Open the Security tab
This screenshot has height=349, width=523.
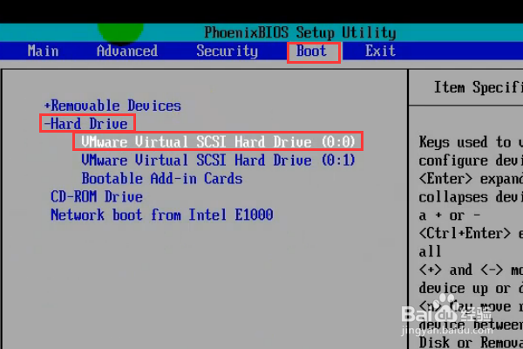click(x=228, y=51)
